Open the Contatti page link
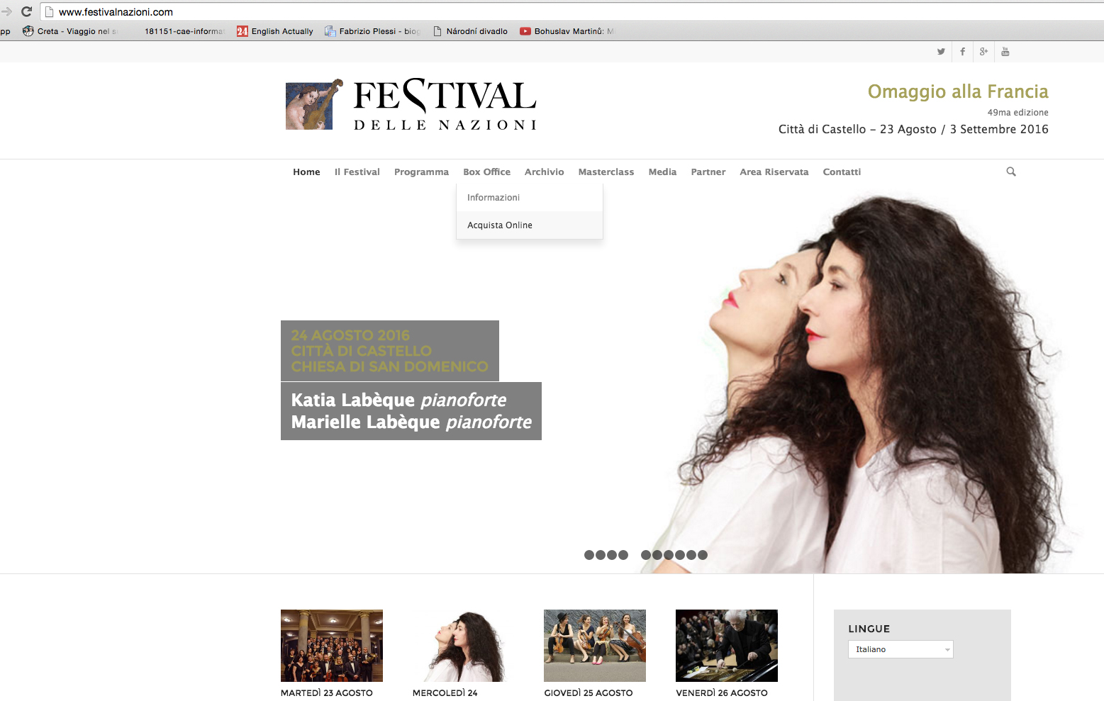1104x701 pixels. pyautogui.click(x=842, y=172)
